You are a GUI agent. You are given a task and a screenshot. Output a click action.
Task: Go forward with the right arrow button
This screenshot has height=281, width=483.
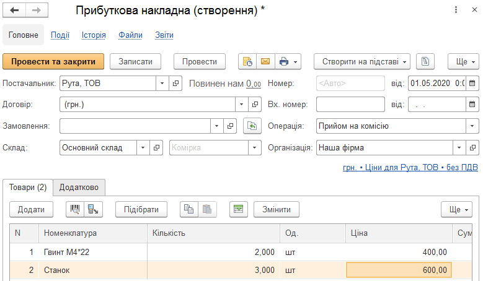click(37, 10)
